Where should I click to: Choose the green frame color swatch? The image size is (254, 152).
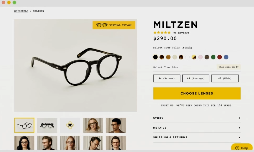[x=213, y=57]
